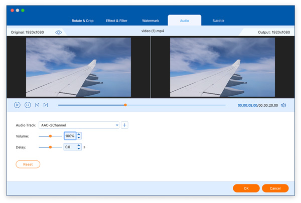Screen dimensions: 301x203
Task: Confirm changes with OK button
Action: click(x=246, y=188)
